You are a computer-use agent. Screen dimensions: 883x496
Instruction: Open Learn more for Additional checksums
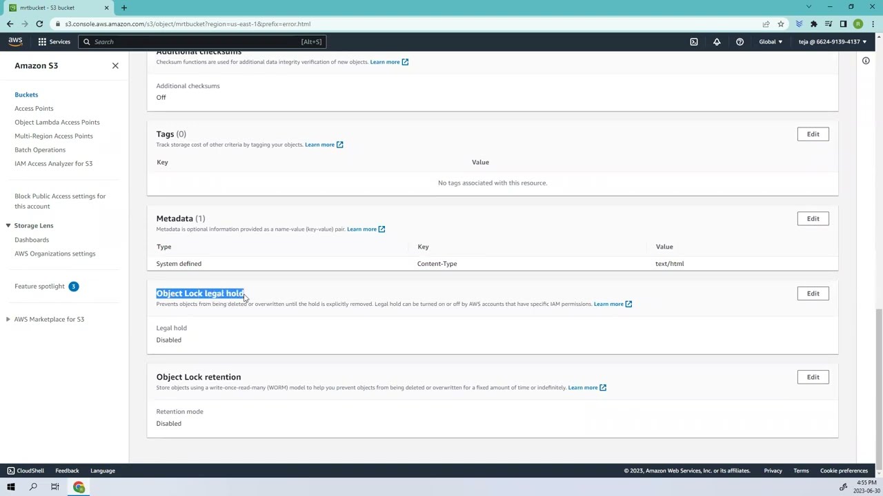(x=389, y=62)
